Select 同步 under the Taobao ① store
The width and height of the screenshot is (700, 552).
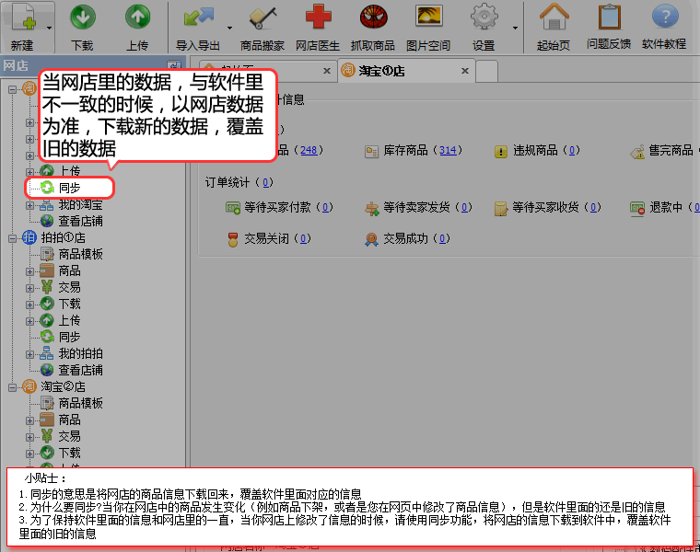(69, 188)
